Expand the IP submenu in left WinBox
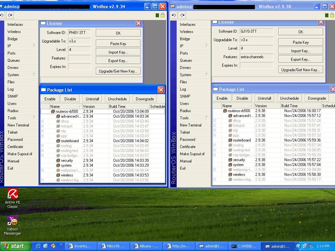Image resolution: width=335 pixels, height=251 pixels. pyautogui.click(x=34, y=46)
